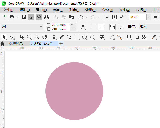Viewport: 160px width, 128px height.
Task: Open the 文本(X) menu
Action: pos(125,10)
